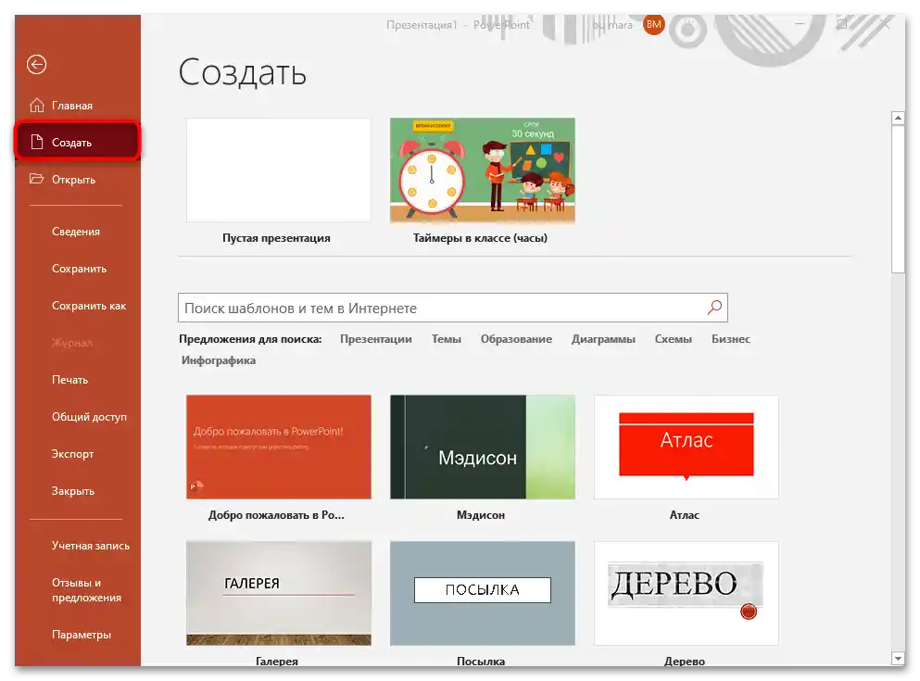Click the scrollbar up arrow
The height and width of the screenshot is (681, 920).
(x=896, y=118)
